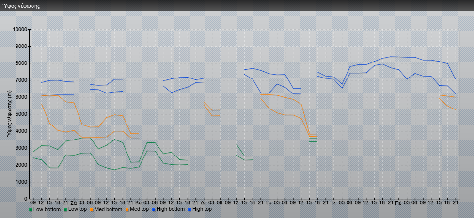This screenshot has height=218, width=474.
Task: Click the 'Κυ' day label on x-axis
Action: (x=139, y=202)
